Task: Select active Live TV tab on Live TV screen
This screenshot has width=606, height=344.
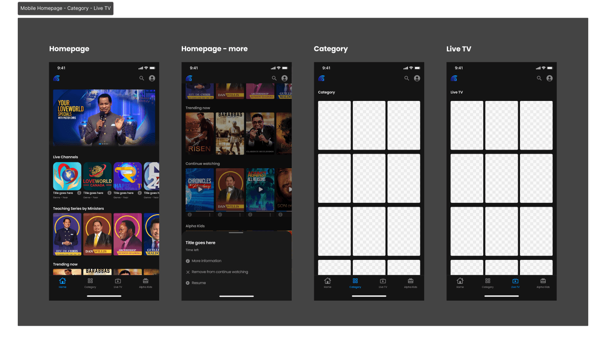Action: tap(515, 283)
